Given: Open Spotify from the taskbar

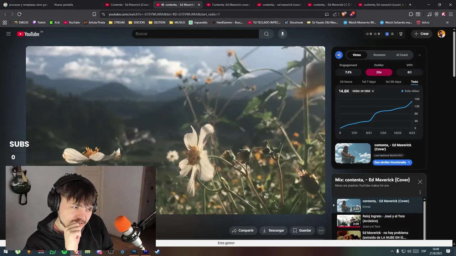Looking at the screenshot, I should tap(64, 251).
